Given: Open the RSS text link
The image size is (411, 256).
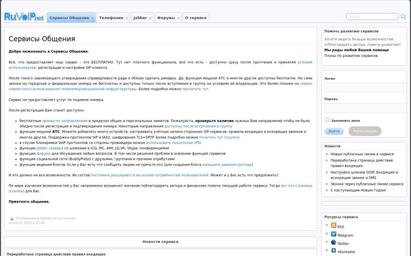Looking at the screenshot, I should pos(340,227).
